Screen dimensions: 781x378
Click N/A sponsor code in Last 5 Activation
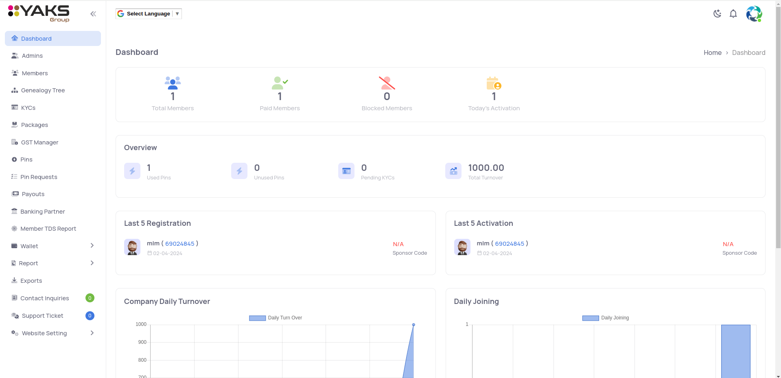pyautogui.click(x=728, y=244)
